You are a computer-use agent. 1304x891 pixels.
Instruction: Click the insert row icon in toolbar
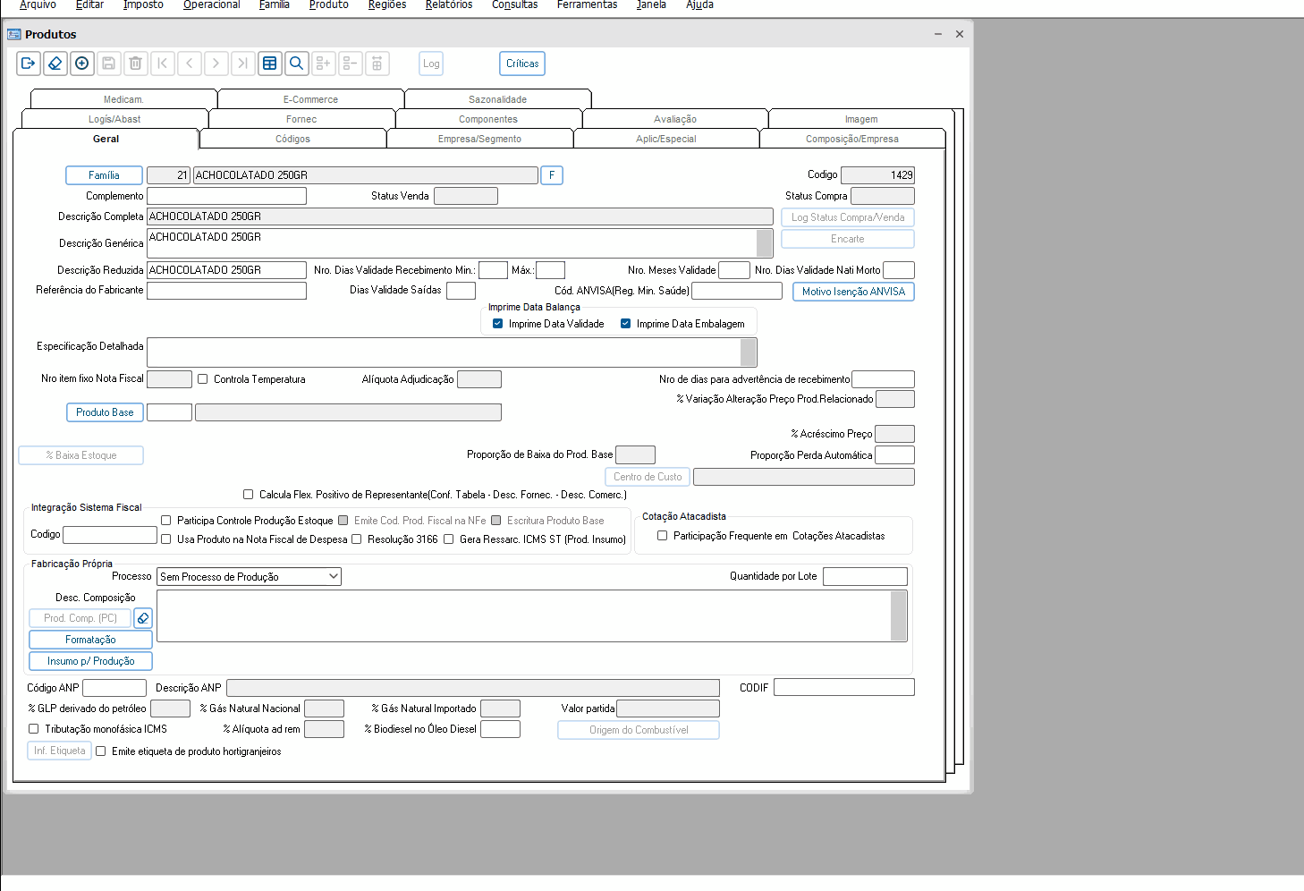point(324,64)
